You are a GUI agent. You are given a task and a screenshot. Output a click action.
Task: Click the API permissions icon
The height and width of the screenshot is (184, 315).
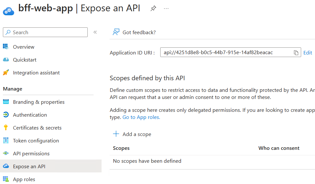coord(6,153)
